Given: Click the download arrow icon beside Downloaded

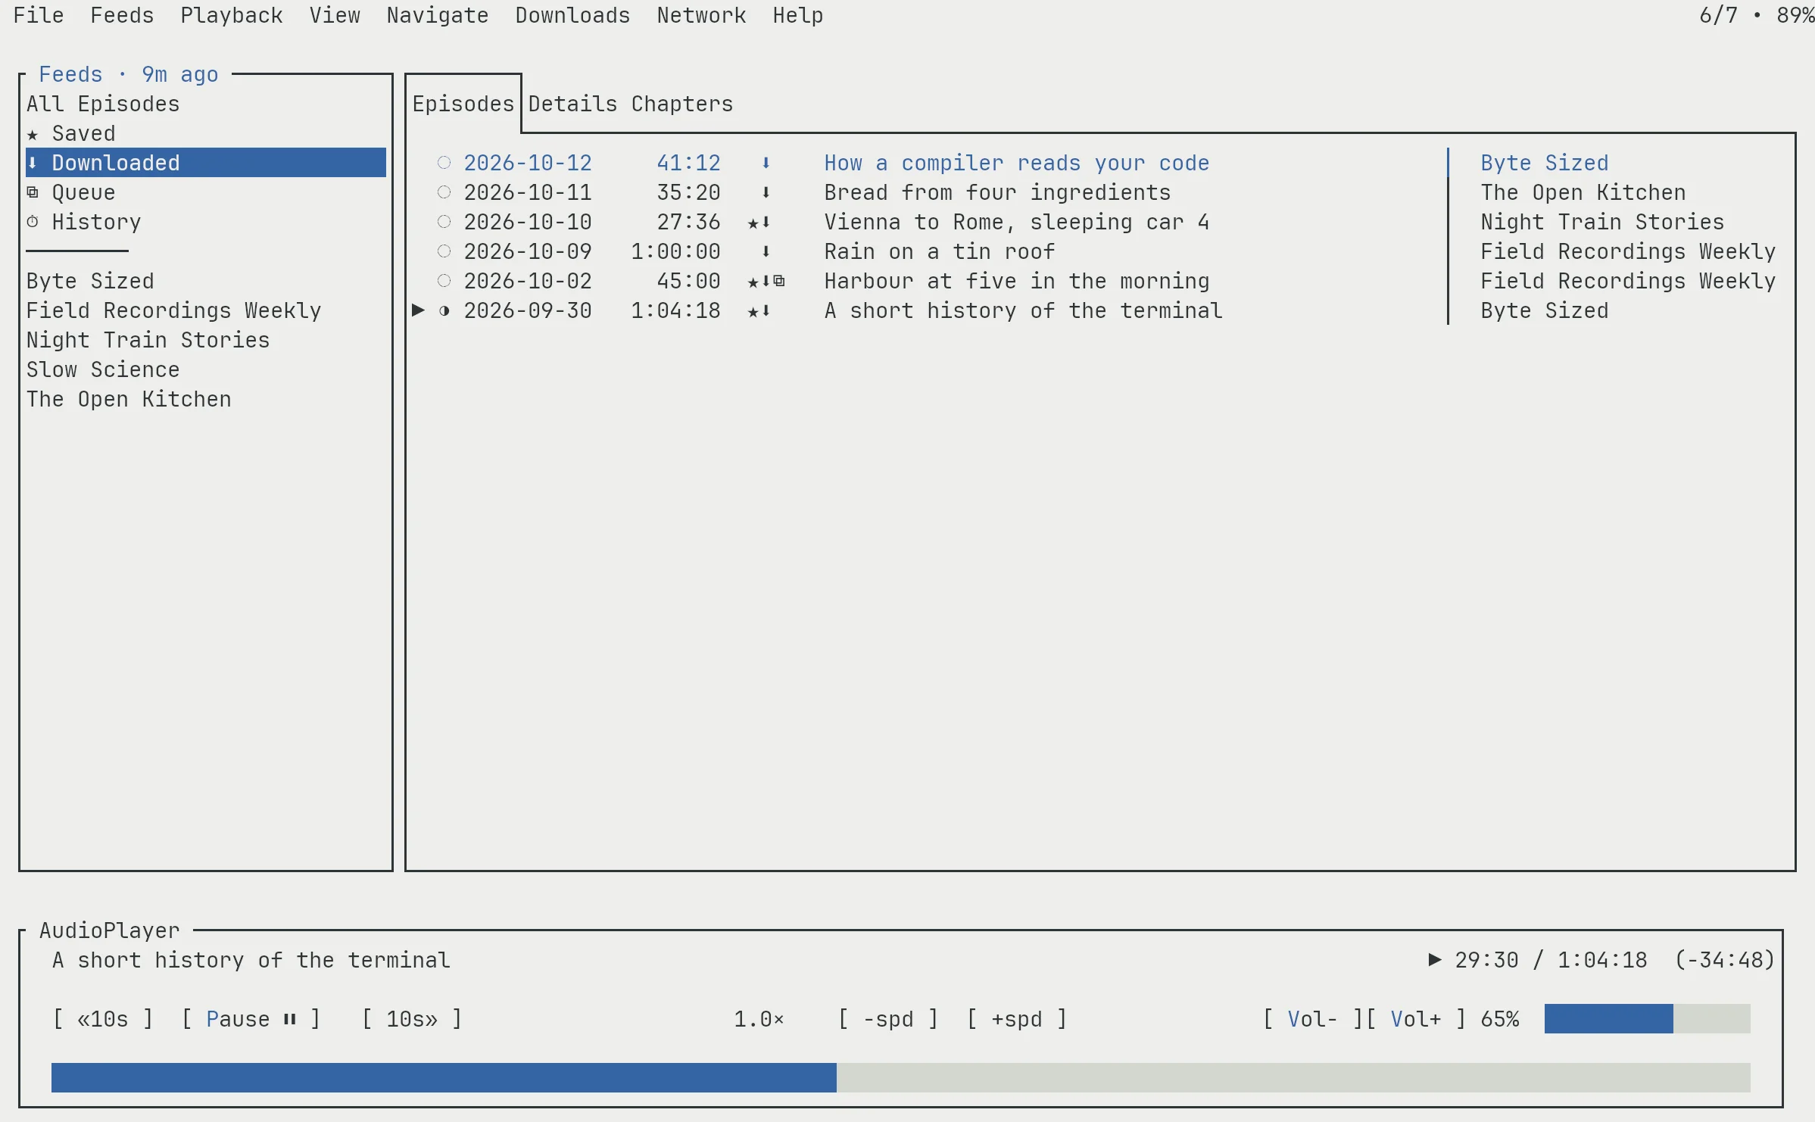Looking at the screenshot, I should coord(33,163).
